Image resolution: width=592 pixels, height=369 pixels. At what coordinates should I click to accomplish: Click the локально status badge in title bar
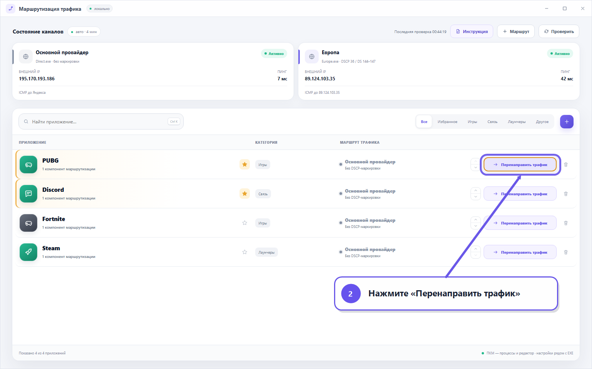pos(100,8)
